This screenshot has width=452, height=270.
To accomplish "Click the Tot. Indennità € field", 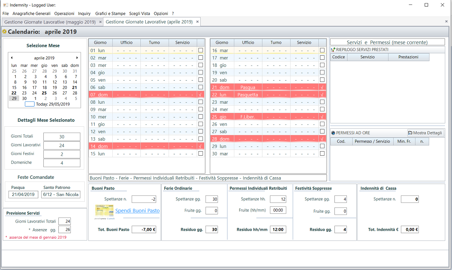I will pos(410,230).
